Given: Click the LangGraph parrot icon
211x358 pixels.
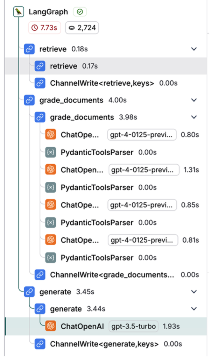Looking at the screenshot, I should coord(19,12).
